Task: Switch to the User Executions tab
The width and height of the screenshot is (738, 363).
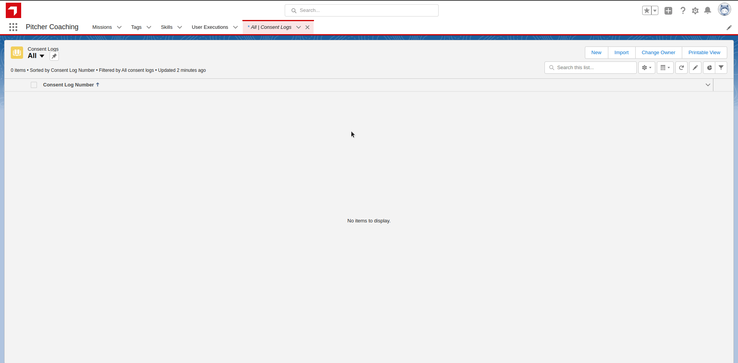Action: point(210,27)
